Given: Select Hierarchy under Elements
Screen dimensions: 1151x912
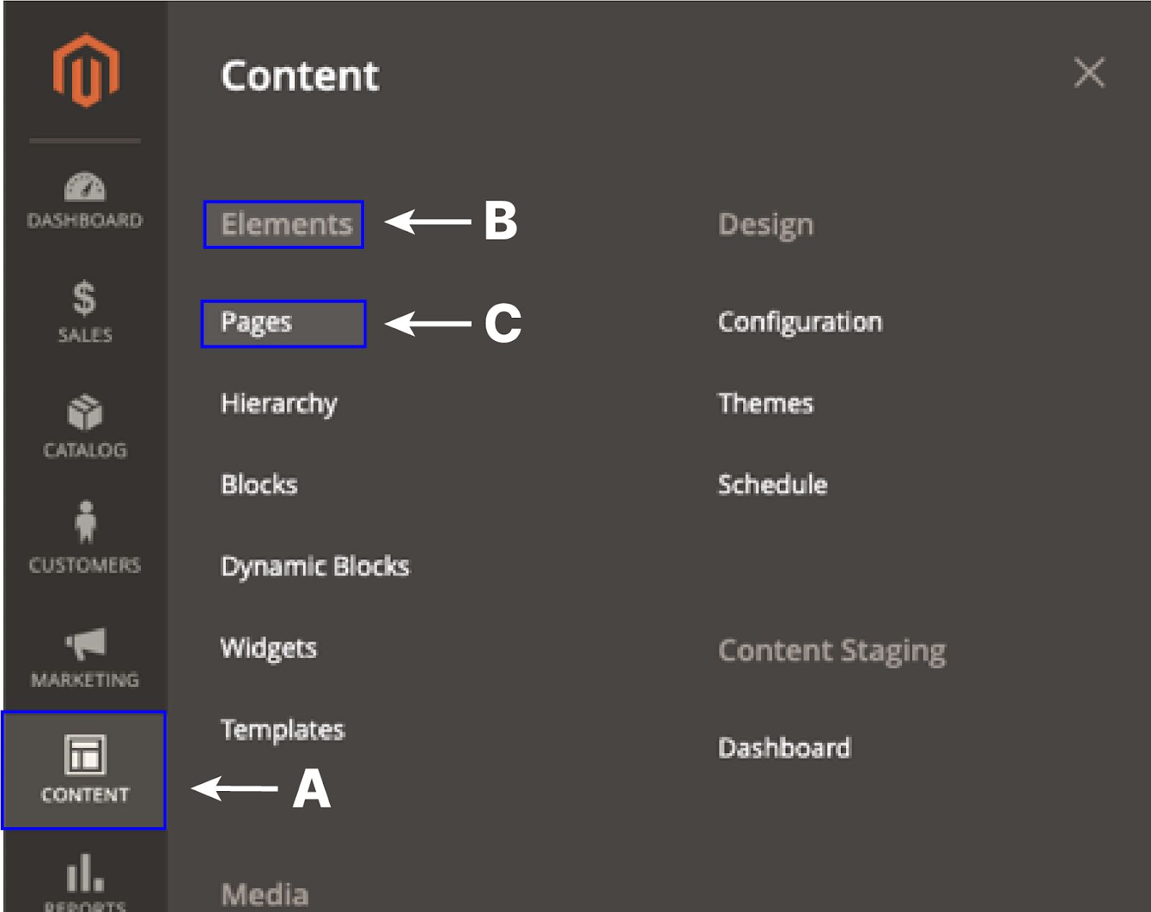Looking at the screenshot, I should pyautogui.click(x=279, y=403).
